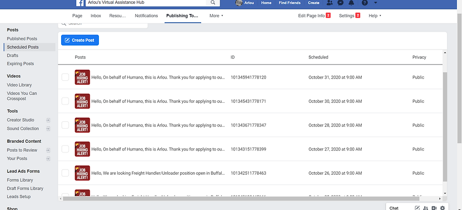Switch to the Page tab
This screenshot has width=462, height=210.
point(77,16)
